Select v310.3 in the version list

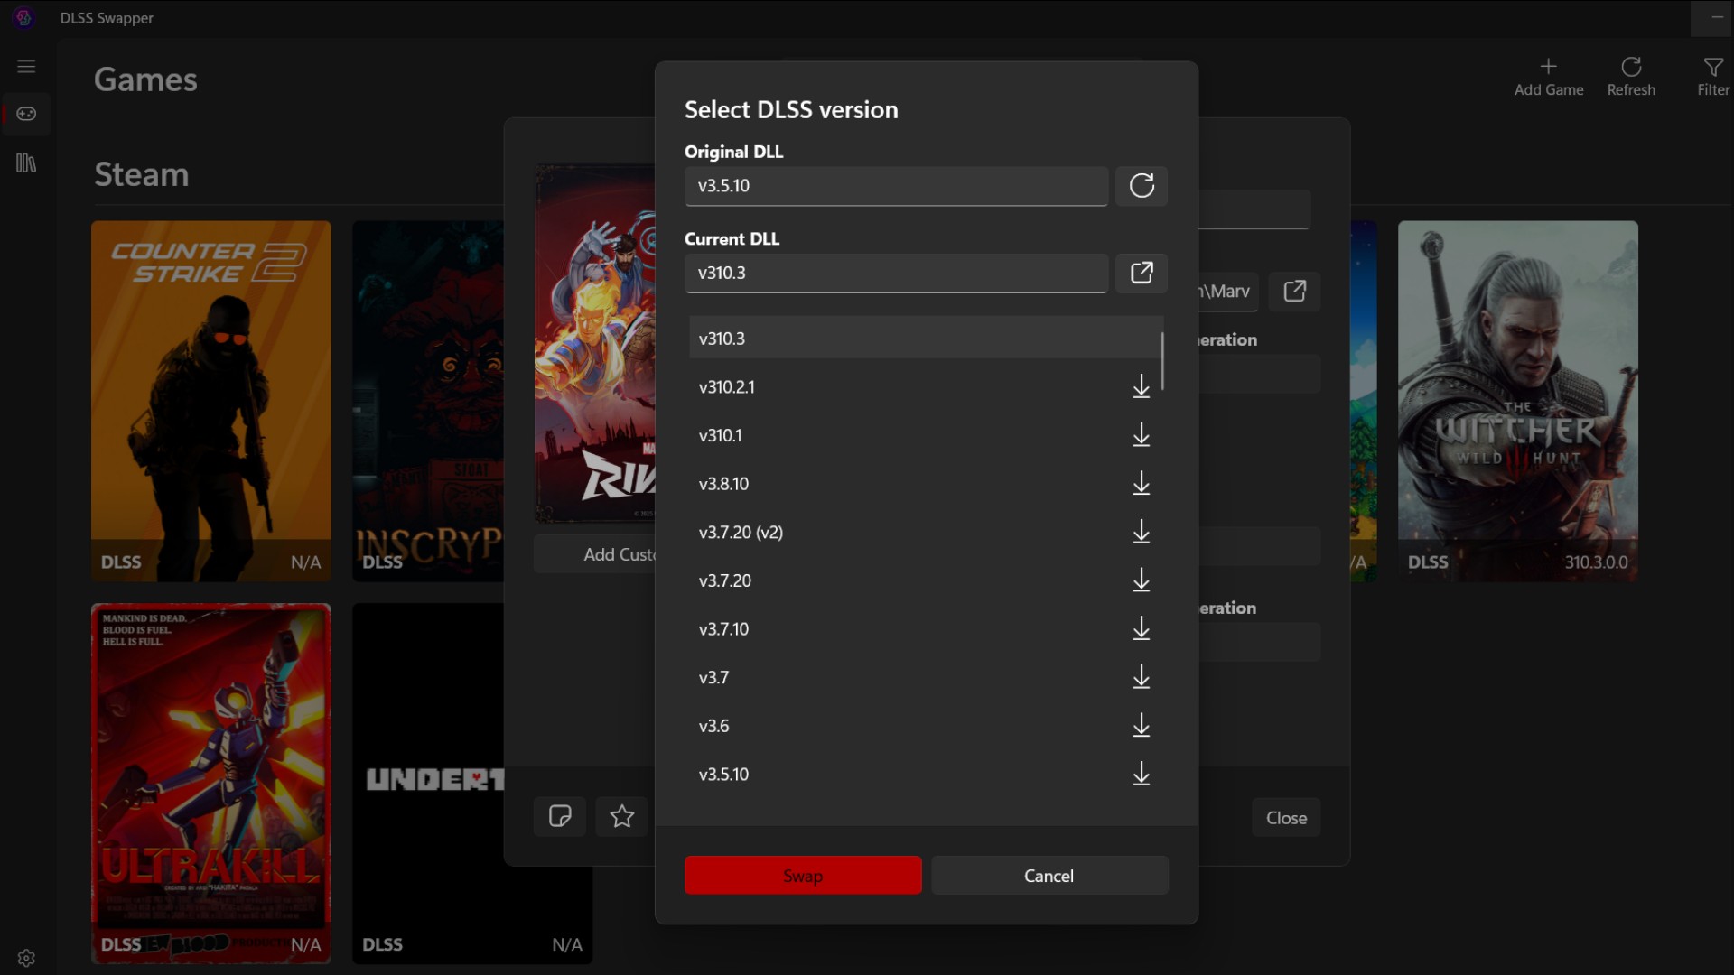click(x=925, y=339)
